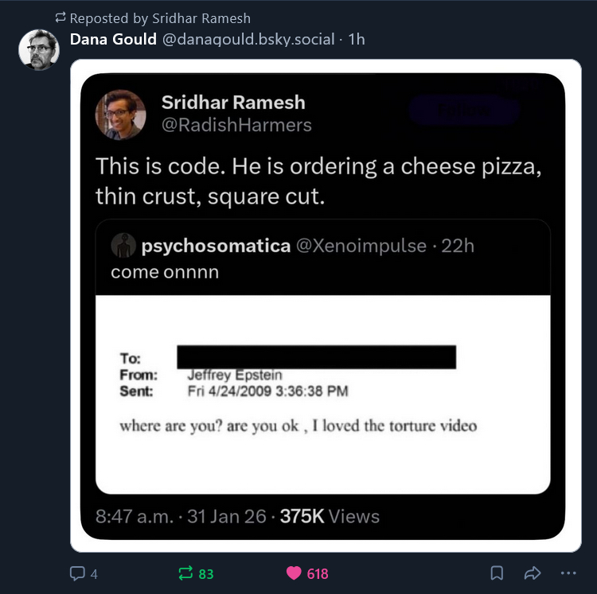Click the Reposted by Sridhar Ramesh link
This screenshot has height=594, width=597.
159,17
